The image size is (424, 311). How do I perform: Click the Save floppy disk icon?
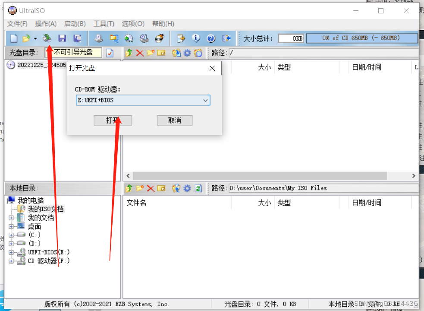[x=62, y=38]
